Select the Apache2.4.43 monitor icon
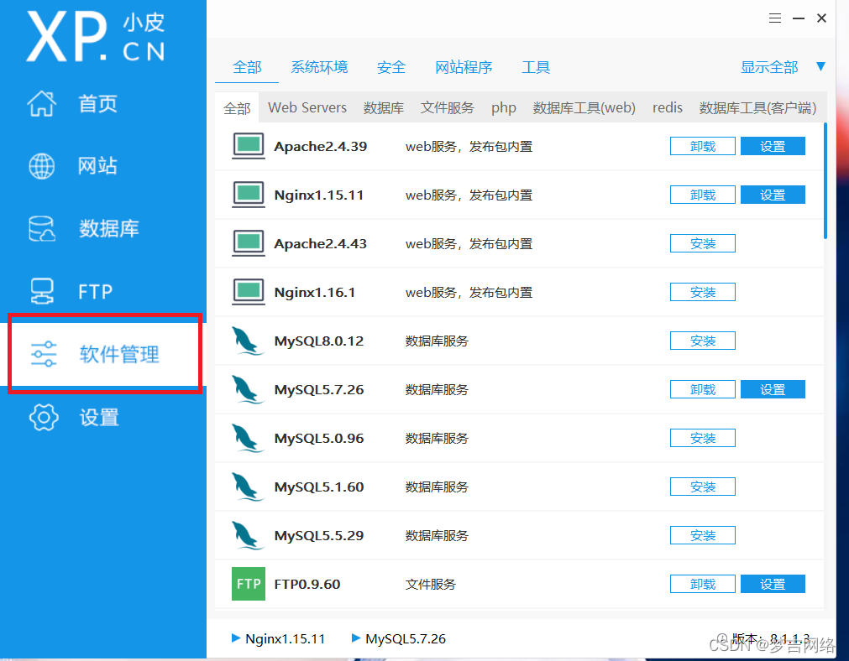849x661 pixels. [249, 243]
